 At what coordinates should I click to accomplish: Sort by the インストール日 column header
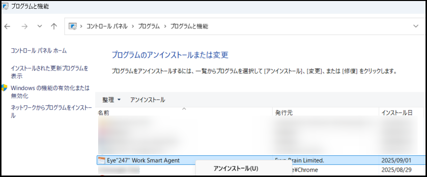397,113
